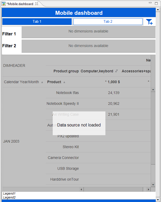Open the Filter 1 dimensions area
This screenshot has height=202, width=161.
pos(88,32)
